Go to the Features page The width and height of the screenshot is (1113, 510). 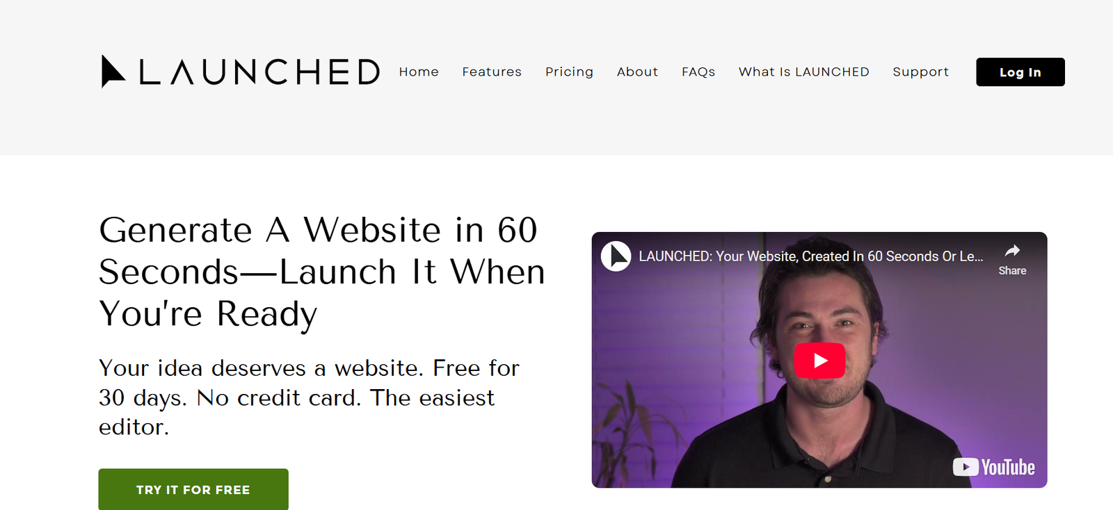tap(492, 72)
